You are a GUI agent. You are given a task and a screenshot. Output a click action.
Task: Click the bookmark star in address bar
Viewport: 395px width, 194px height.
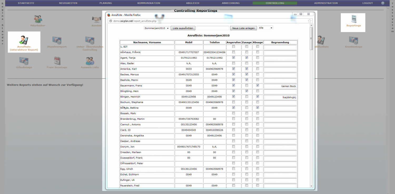[310, 21]
